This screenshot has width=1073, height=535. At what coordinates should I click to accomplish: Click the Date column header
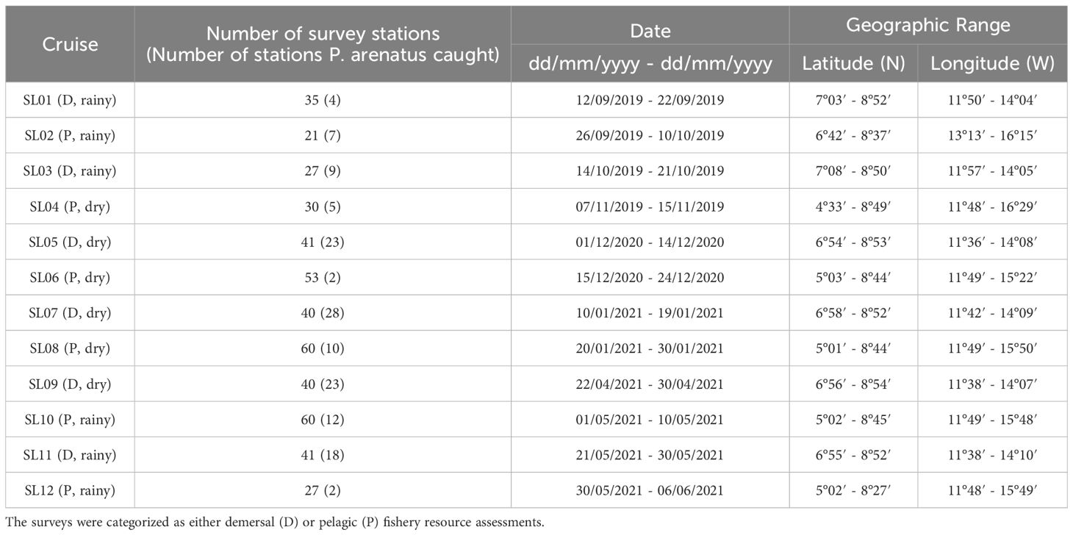coord(650,31)
